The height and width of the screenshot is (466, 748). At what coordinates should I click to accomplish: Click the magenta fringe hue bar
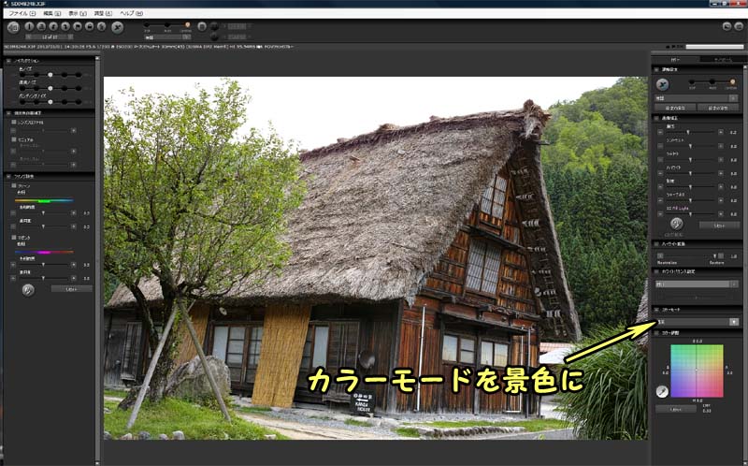[x=43, y=252]
